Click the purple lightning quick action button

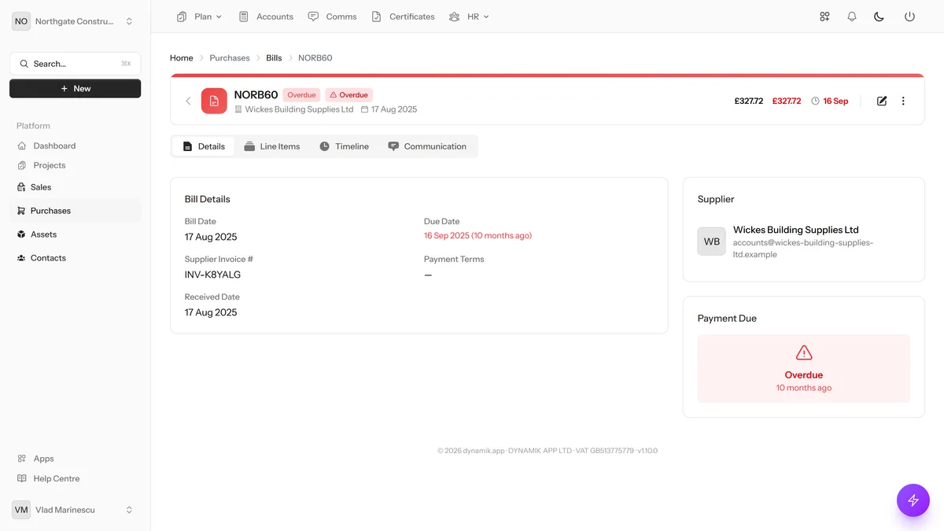coord(913,500)
